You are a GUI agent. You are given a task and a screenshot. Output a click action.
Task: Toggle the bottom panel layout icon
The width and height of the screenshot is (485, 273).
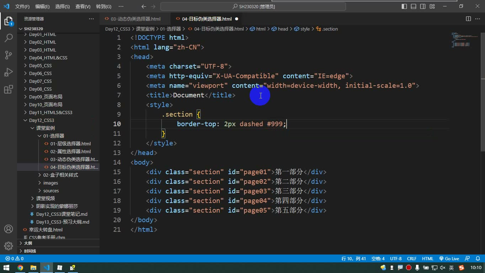(414, 6)
